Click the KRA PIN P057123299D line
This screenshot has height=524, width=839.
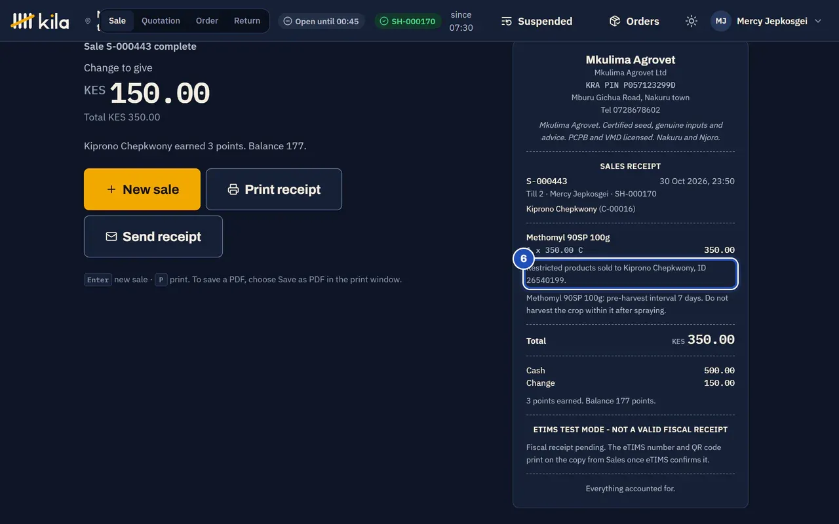[631, 85]
